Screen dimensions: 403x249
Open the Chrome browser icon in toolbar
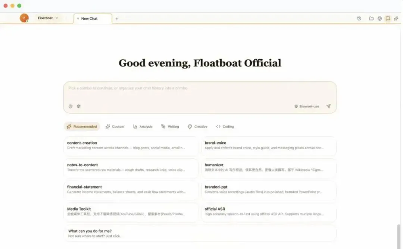(x=379, y=19)
